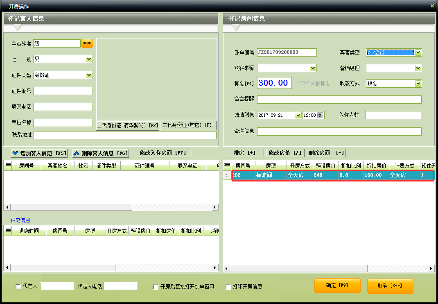
Task: Click the 确定 [F9] confirm button
Action: click(337, 286)
